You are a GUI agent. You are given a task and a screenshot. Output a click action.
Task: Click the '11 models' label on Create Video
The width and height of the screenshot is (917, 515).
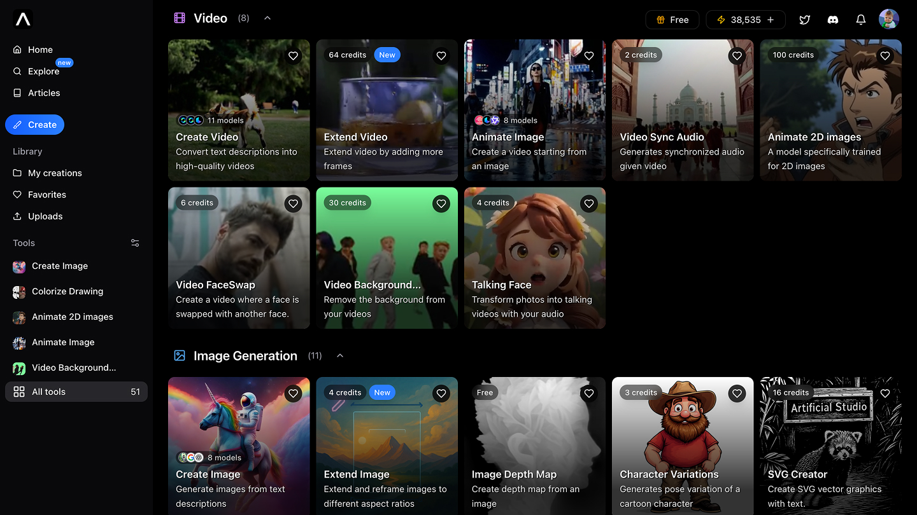pyautogui.click(x=225, y=120)
